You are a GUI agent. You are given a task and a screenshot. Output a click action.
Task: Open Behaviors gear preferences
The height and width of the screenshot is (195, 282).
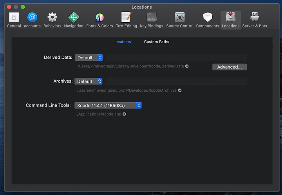tap(52, 20)
